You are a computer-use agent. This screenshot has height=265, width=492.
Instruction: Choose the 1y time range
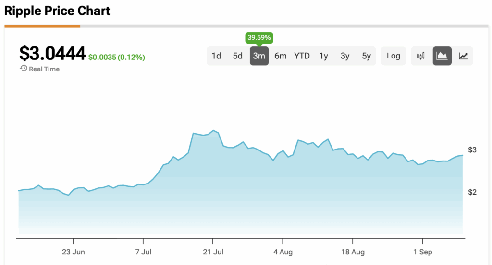(x=323, y=56)
